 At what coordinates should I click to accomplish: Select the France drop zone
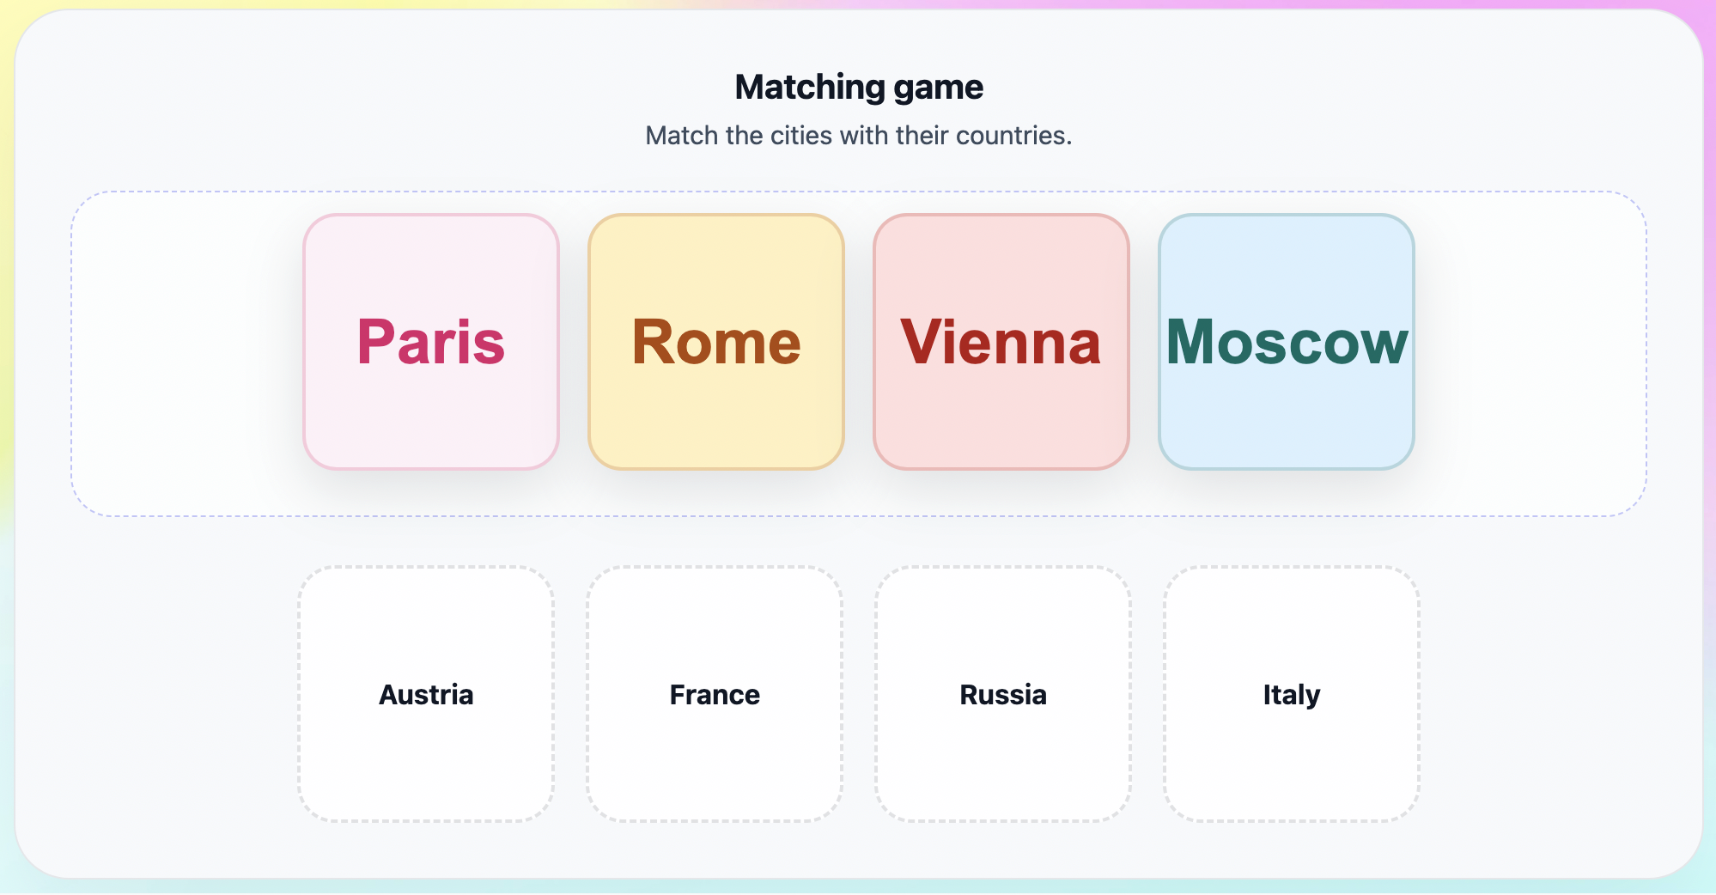click(x=715, y=739)
